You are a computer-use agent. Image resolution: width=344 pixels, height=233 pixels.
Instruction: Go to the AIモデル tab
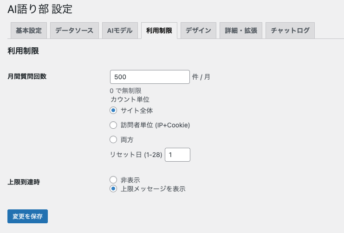click(x=120, y=31)
